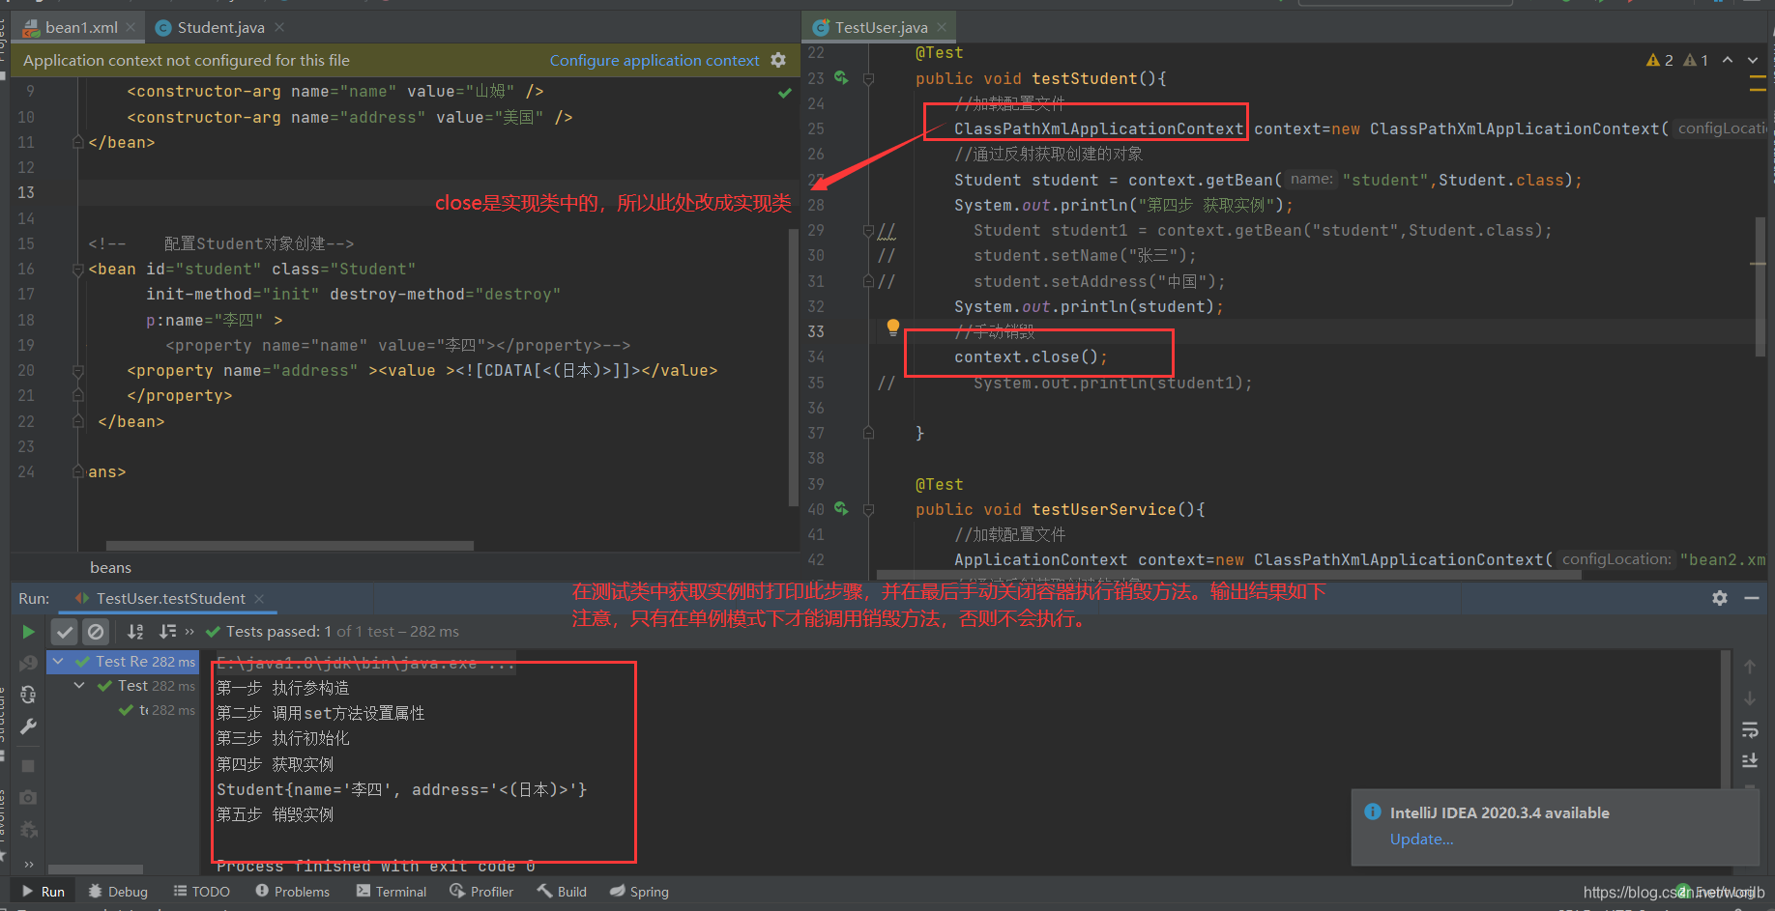Select TestUser.testStudent run tab

170,599
